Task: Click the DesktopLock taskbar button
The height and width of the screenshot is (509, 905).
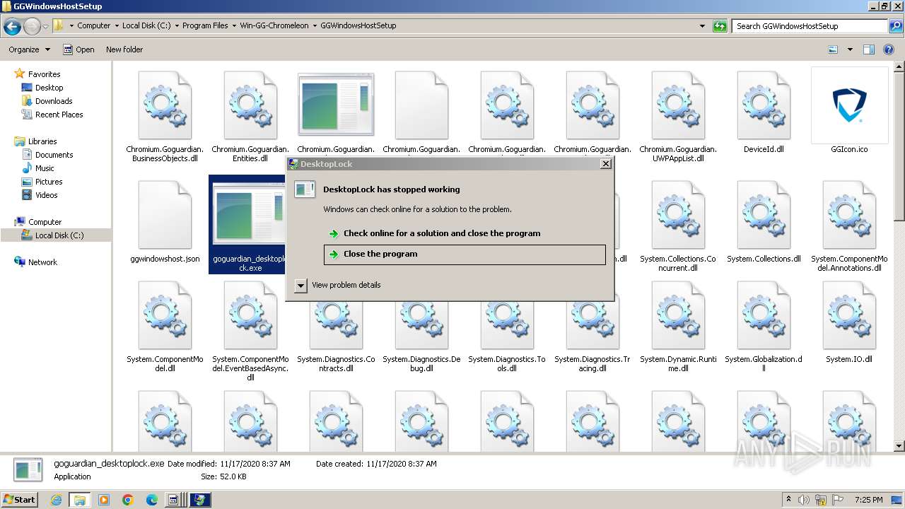Action: tap(200, 500)
